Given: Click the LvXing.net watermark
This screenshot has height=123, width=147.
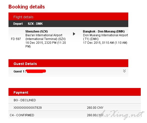Looking at the screenshot, I should (121, 115).
